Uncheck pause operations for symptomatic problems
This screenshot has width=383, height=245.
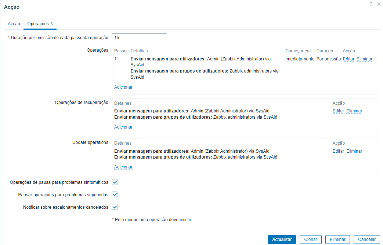pyautogui.click(x=115, y=182)
